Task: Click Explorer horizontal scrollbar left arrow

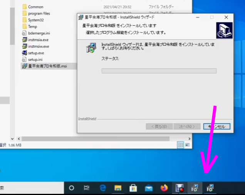Action: point(19,139)
